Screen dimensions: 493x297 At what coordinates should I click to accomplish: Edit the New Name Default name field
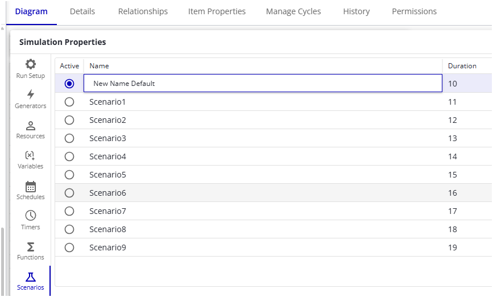tap(263, 84)
